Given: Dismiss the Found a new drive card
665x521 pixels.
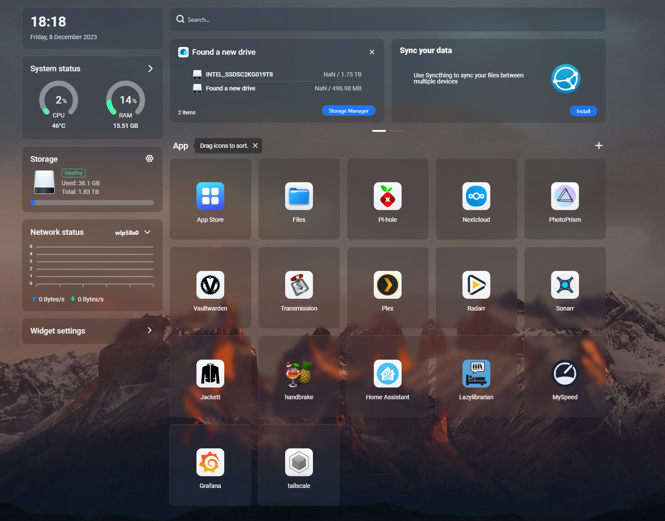Looking at the screenshot, I should pyautogui.click(x=372, y=52).
